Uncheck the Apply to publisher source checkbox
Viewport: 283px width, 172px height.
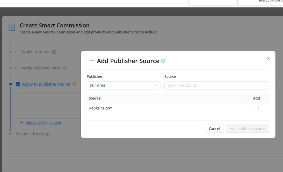click(18, 84)
